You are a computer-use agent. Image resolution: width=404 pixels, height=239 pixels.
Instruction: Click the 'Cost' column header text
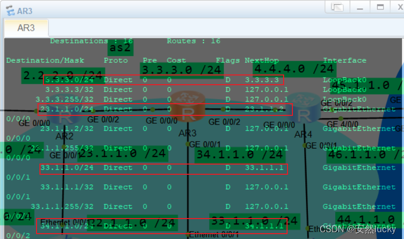click(176, 60)
